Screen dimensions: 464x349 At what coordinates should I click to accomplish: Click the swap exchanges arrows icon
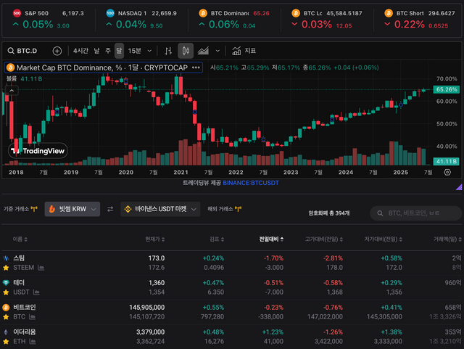click(x=110, y=209)
